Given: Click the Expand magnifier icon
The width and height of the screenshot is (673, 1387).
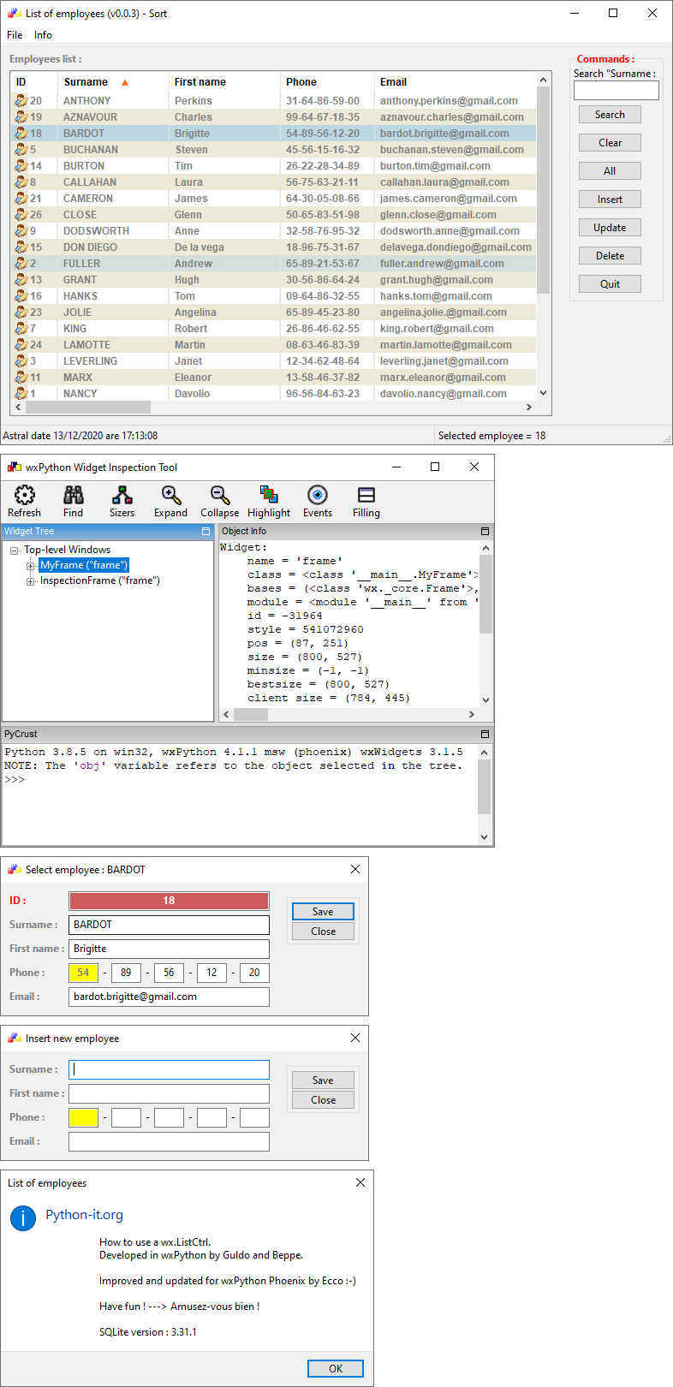Looking at the screenshot, I should (x=170, y=496).
